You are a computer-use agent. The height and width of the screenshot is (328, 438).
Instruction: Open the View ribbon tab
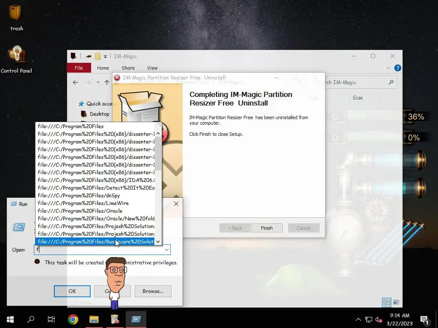point(152,68)
